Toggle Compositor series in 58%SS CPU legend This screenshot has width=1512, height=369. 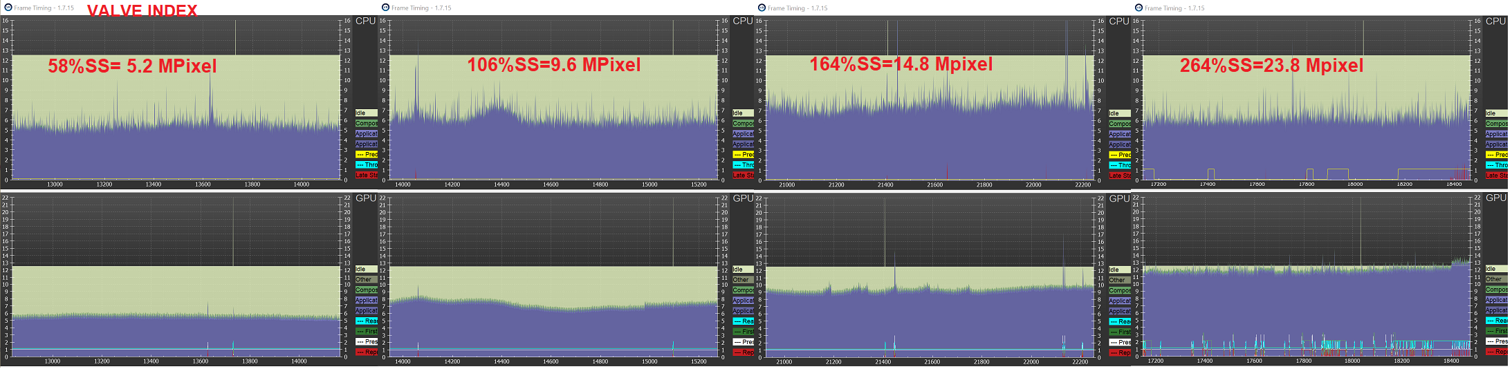coord(367,123)
